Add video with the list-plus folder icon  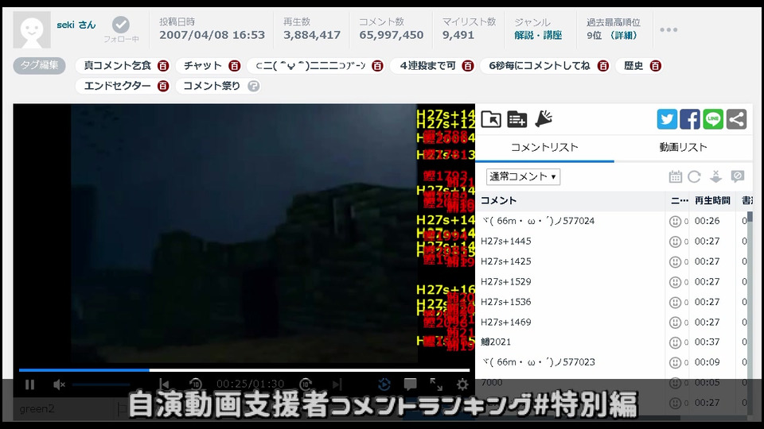517,119
